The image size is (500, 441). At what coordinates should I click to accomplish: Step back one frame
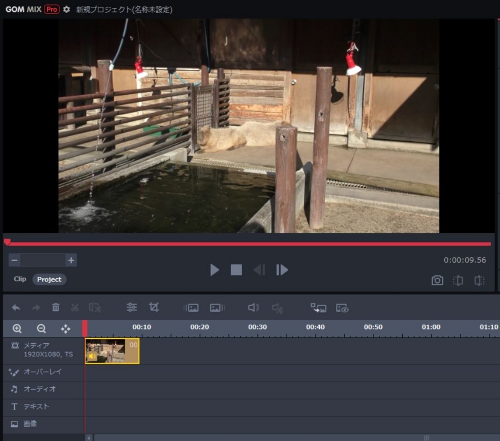(x=259, y=270)
